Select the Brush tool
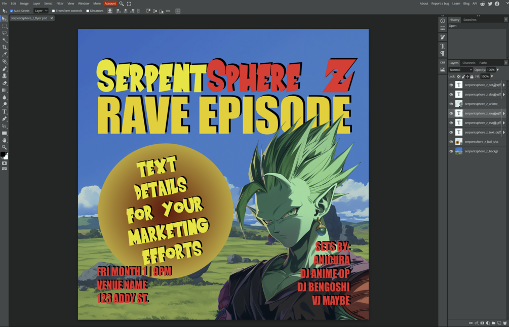Screen dimensions: 509x327 coord(4,68)
